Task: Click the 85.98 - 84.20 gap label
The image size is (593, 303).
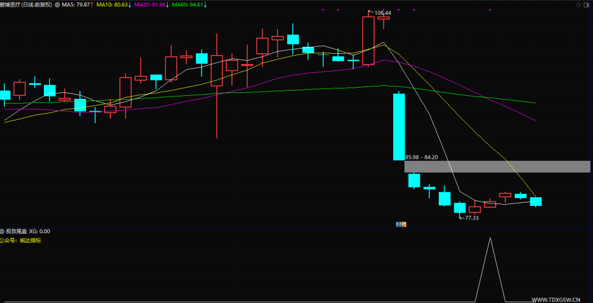Action: (x=422, y=157)
